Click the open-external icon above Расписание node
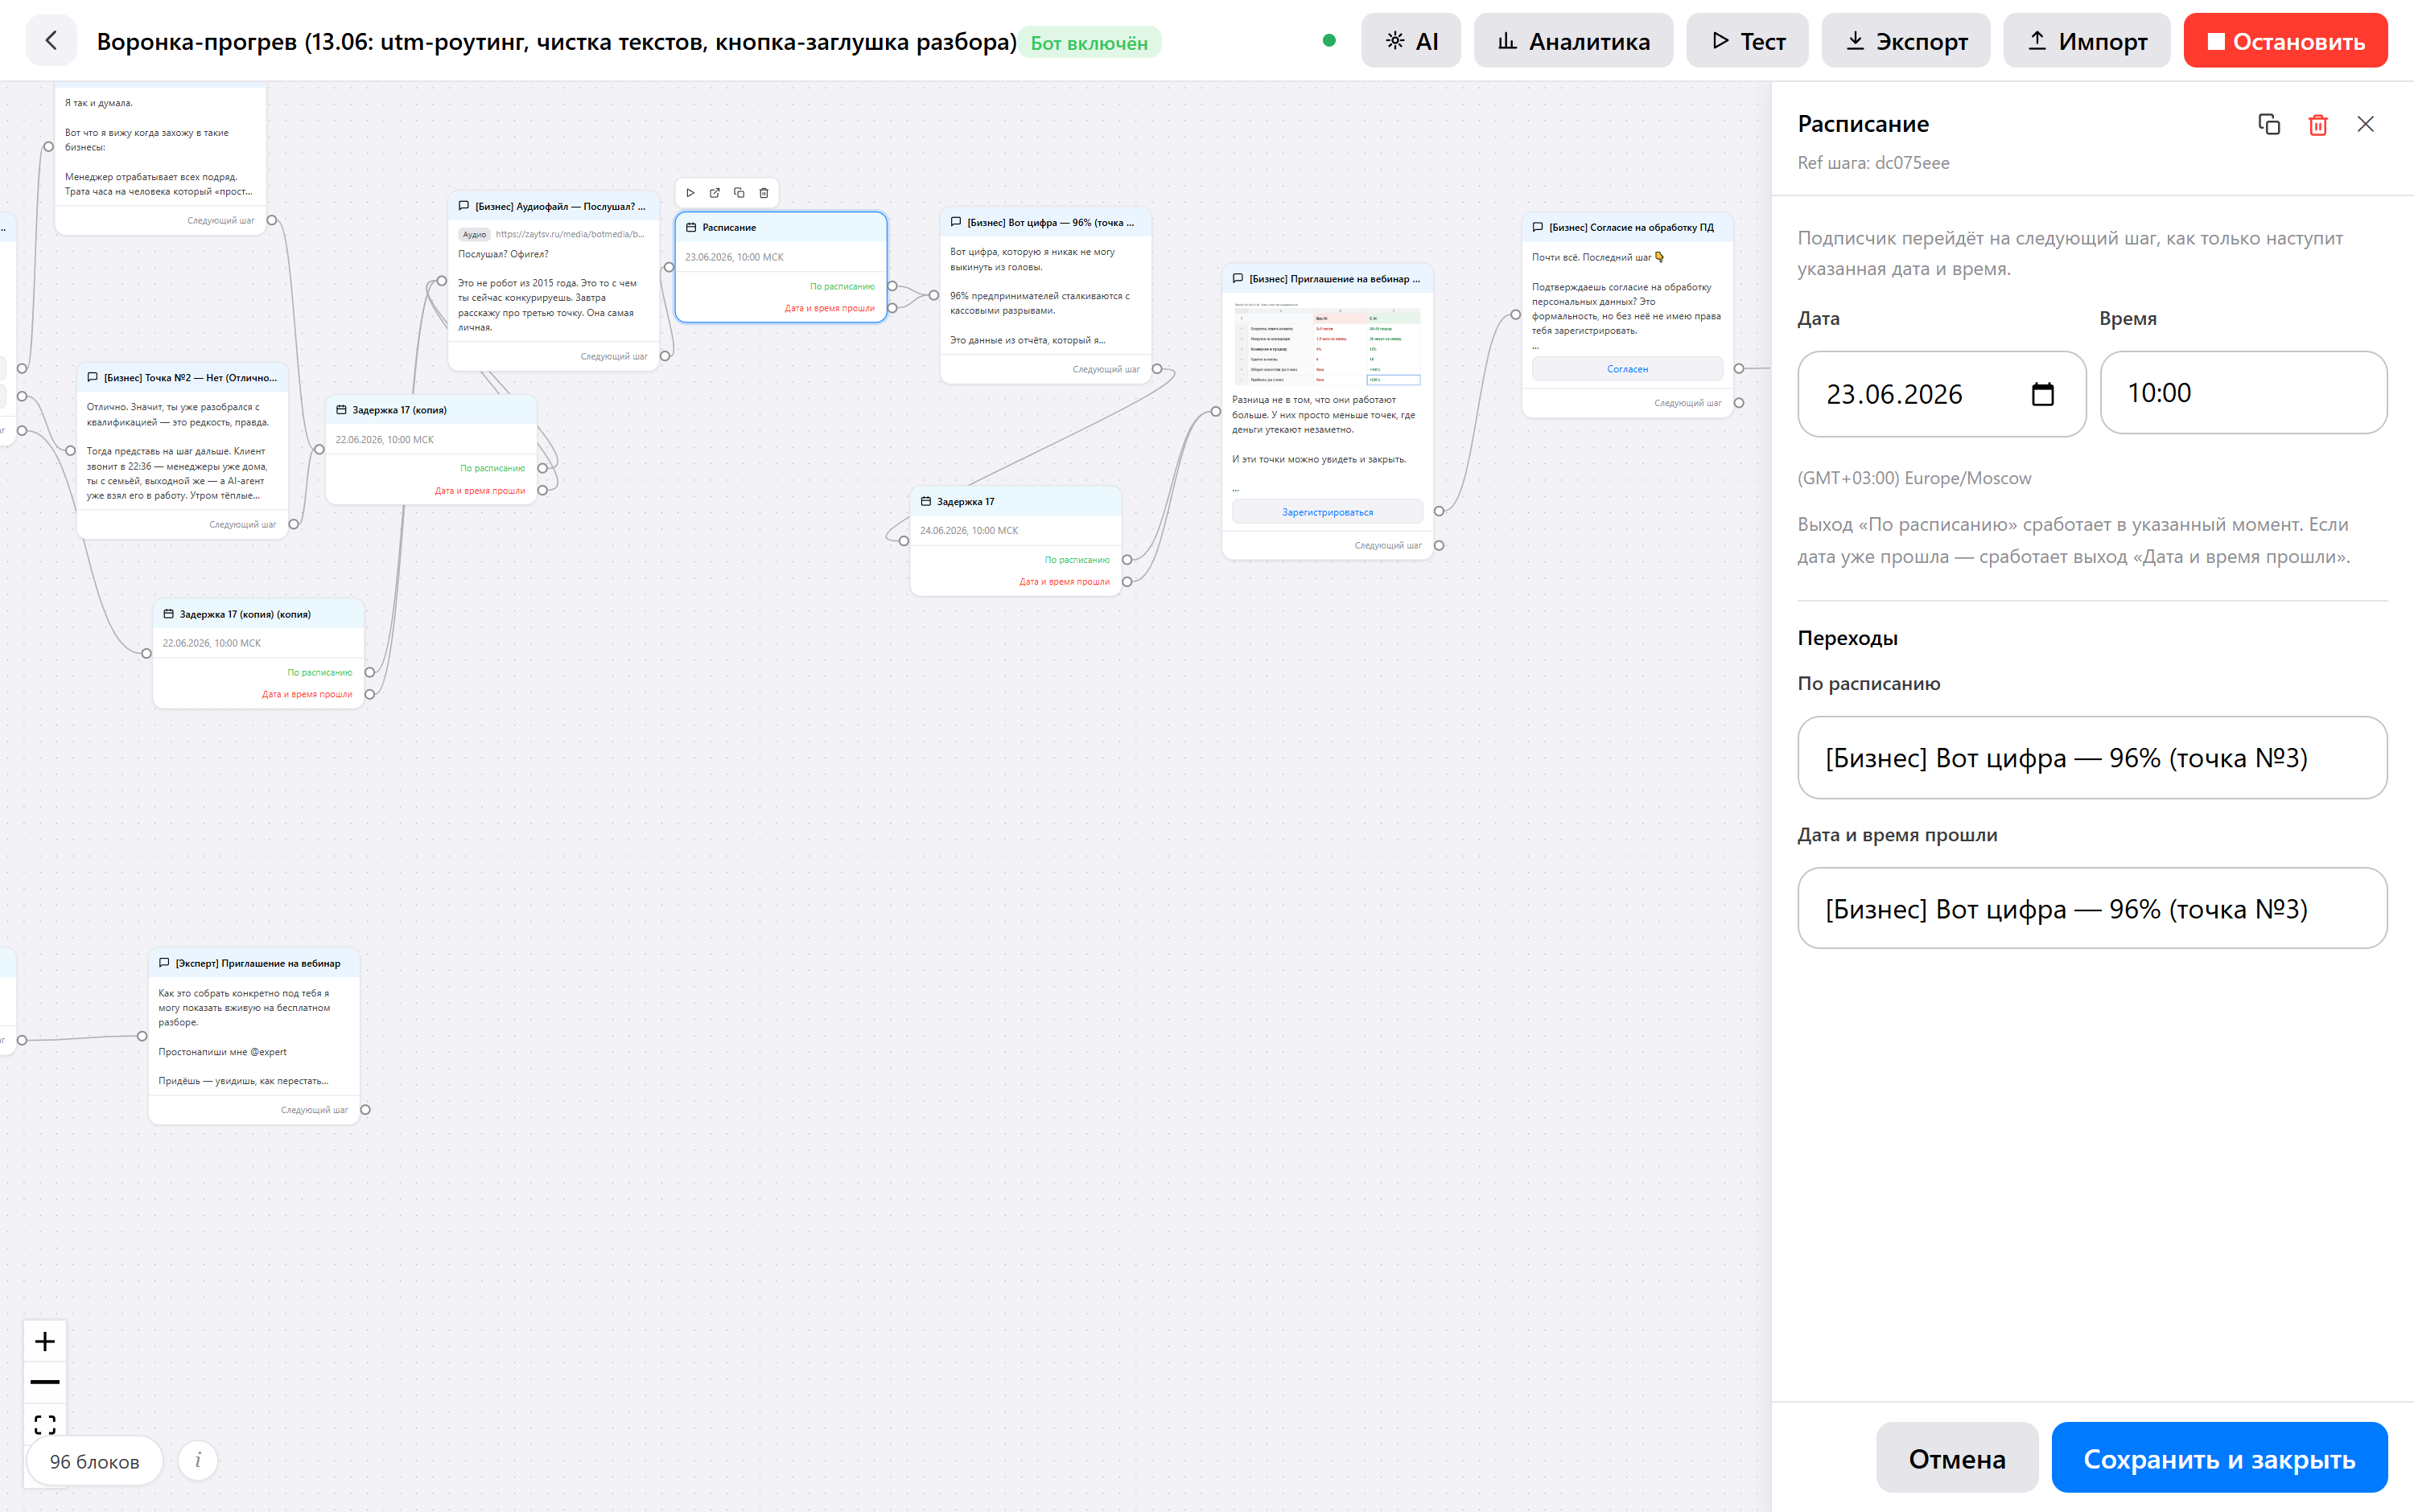Viewport: 2414px width, 1512px height. [715, 193]
